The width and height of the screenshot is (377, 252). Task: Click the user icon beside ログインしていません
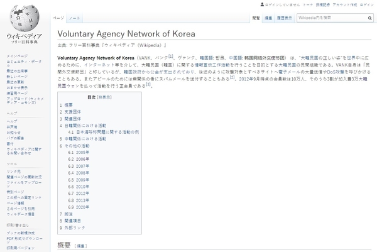(262, 4)
